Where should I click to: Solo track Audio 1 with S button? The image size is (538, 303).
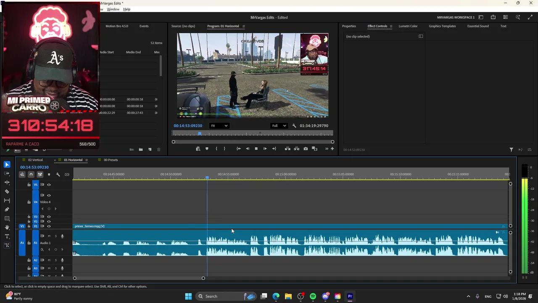pos(55,236)
